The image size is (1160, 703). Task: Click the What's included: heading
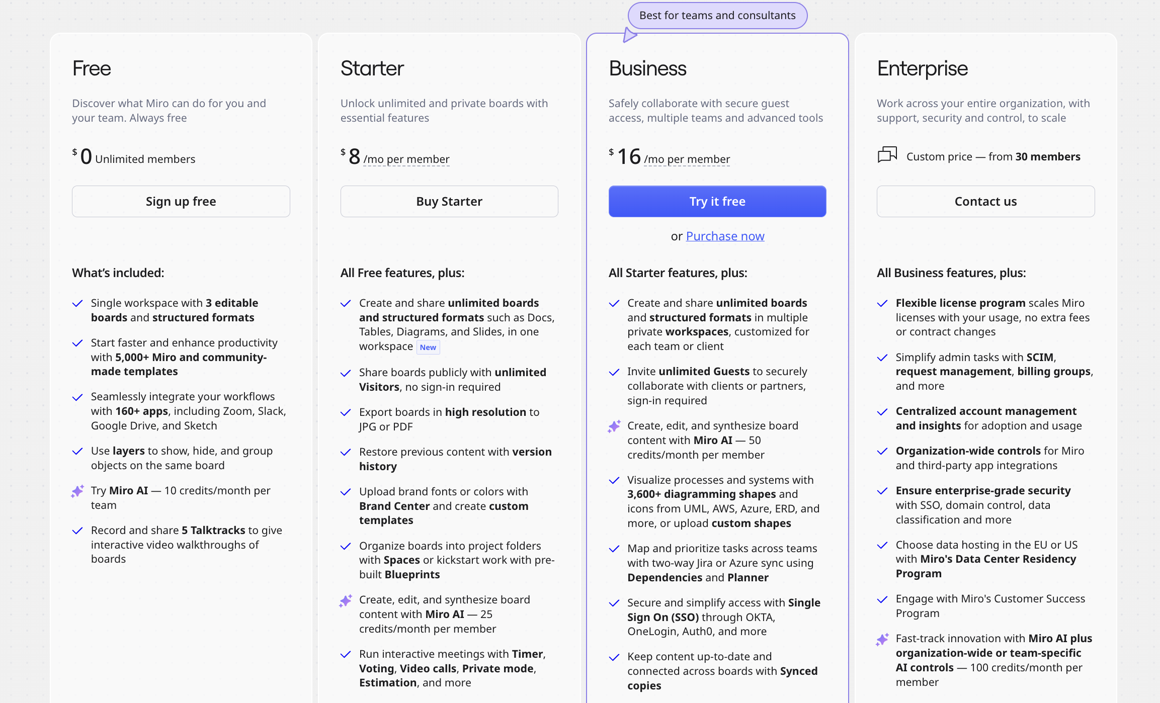pos(118,273)
